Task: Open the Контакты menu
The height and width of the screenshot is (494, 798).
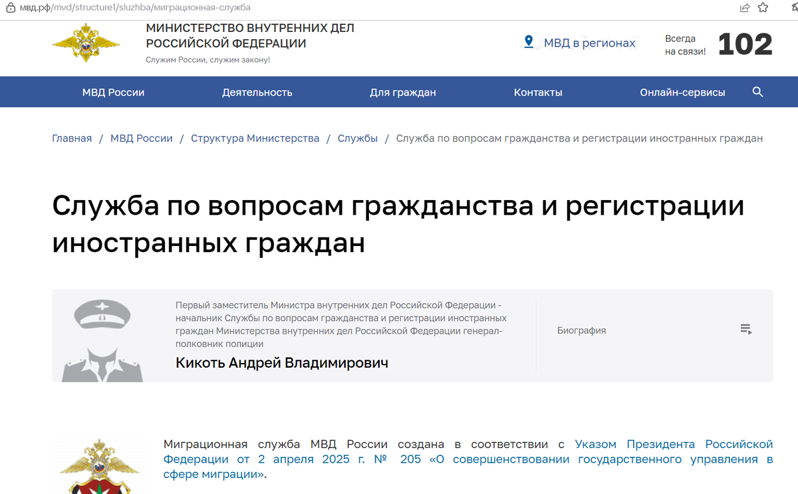Action: [538, 92]
